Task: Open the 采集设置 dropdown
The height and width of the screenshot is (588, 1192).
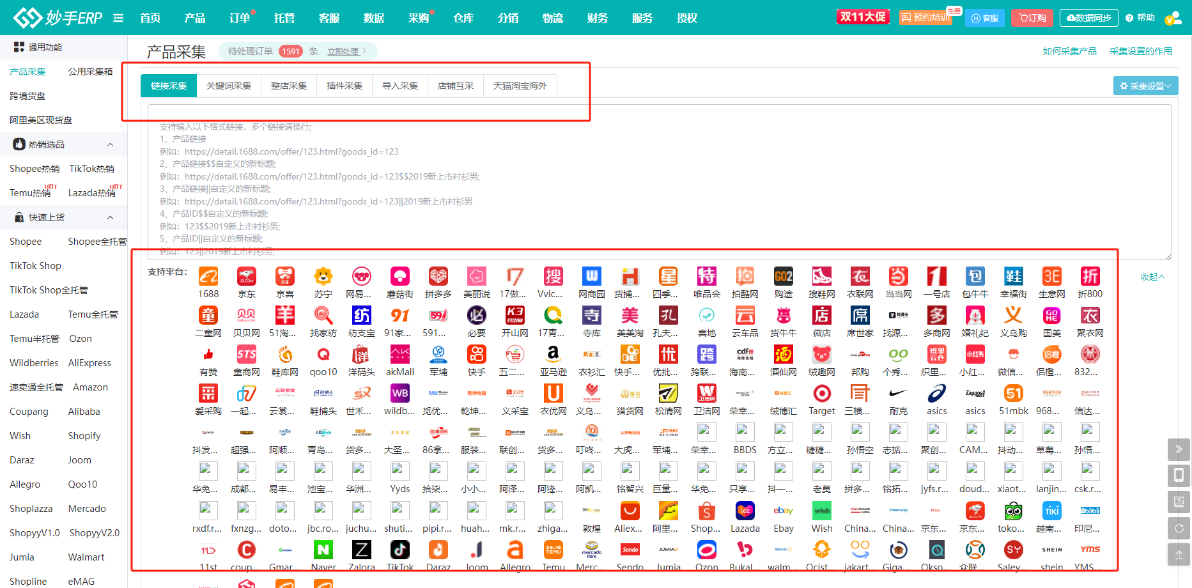Action: pyautogui.click(x=1145, y=86)
